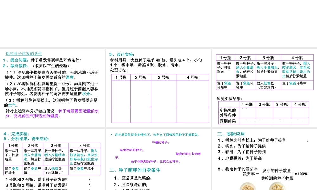Click the line 1 号瓶和 2 号瓶,说明种子萌发需
The width and height of the screenshot is (317, 190).
36,180
